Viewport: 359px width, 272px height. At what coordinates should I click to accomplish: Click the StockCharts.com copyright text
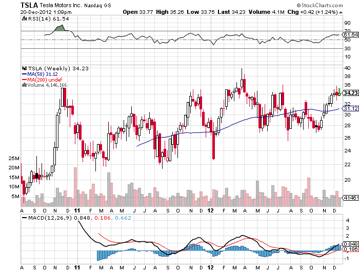pyautogui.click(x=320, y=5)
